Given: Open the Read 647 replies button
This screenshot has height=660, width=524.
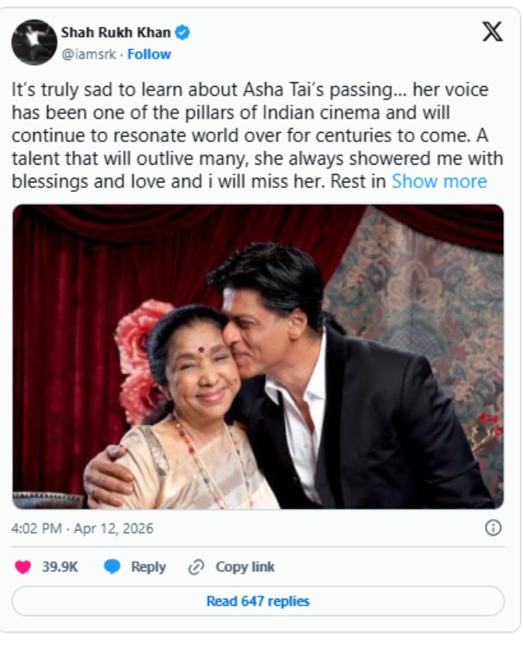Looking at the screenshot, I should (258, 601).
